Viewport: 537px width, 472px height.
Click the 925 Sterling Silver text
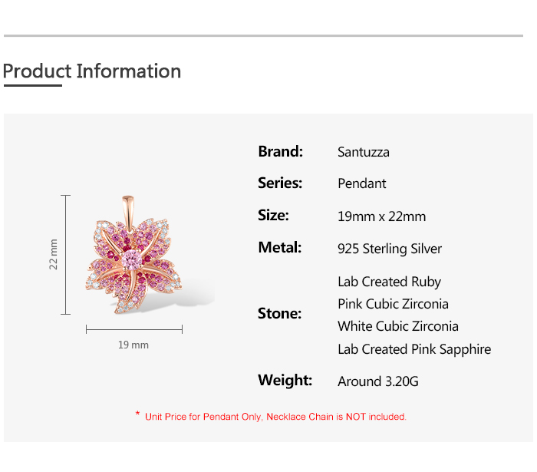click(x=390, y=249)
